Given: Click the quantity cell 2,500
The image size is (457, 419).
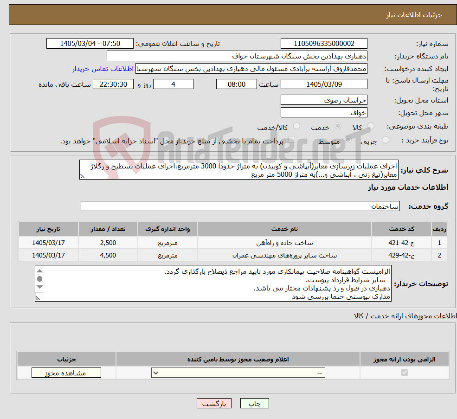Looking at the screenshot, I should (x=108, y=243).
